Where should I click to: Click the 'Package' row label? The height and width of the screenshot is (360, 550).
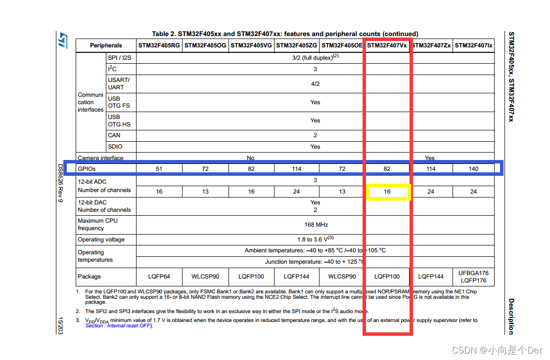click(x=89, y=277)
